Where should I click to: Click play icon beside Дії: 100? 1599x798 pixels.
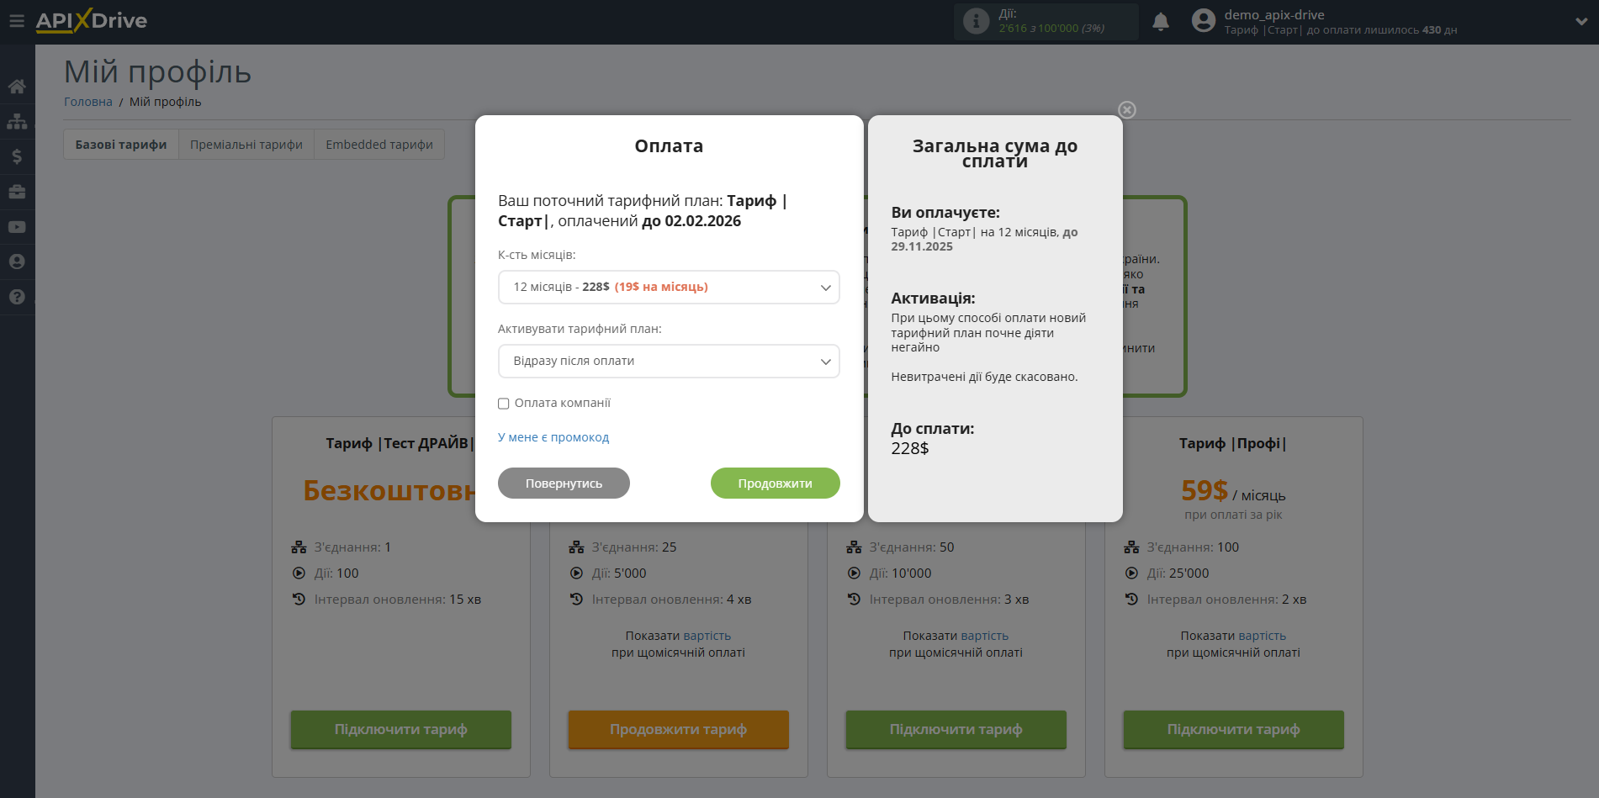pos(299,573)
